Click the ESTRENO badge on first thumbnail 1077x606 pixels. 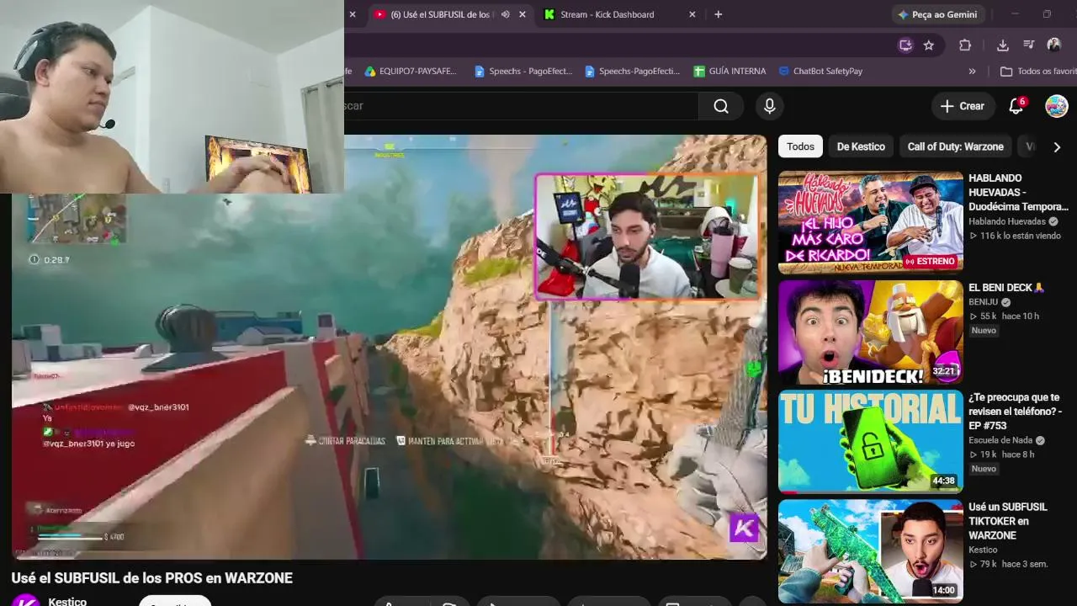930,262
